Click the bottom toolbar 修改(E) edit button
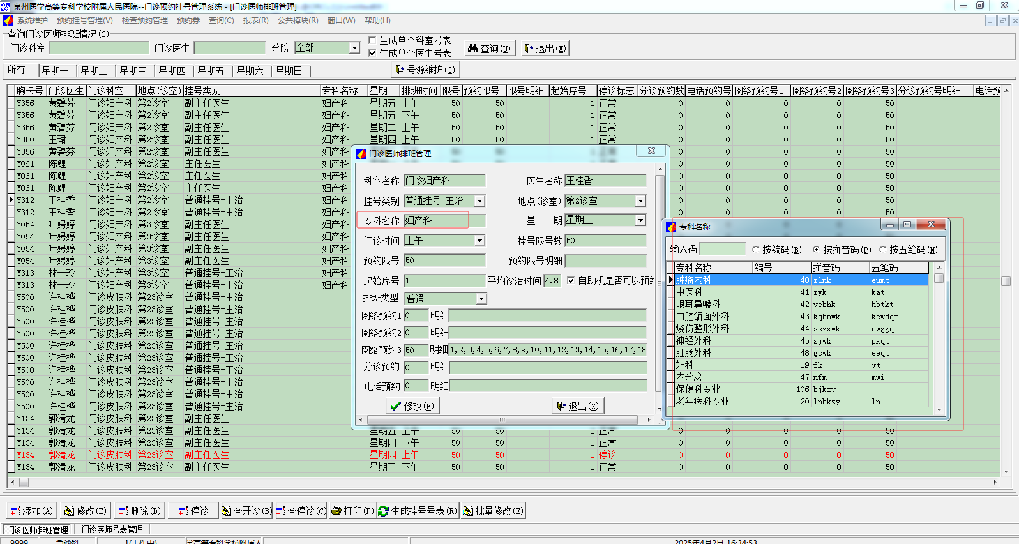Image resolution: width=1019 pixels, height=544 pixels. point(85,511)
